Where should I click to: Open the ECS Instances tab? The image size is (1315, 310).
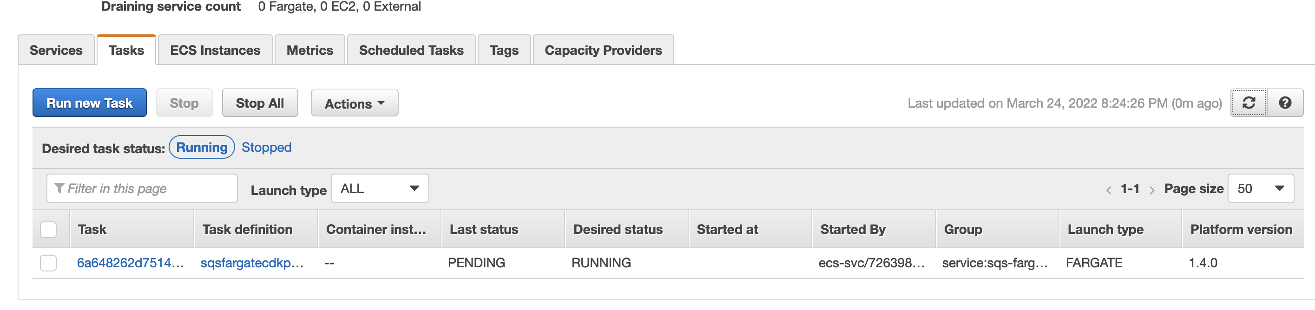(215, 50)
